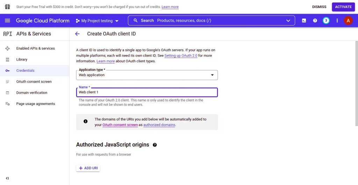Click the ADD URI button

pyautogui.click(x=88, y=168)
